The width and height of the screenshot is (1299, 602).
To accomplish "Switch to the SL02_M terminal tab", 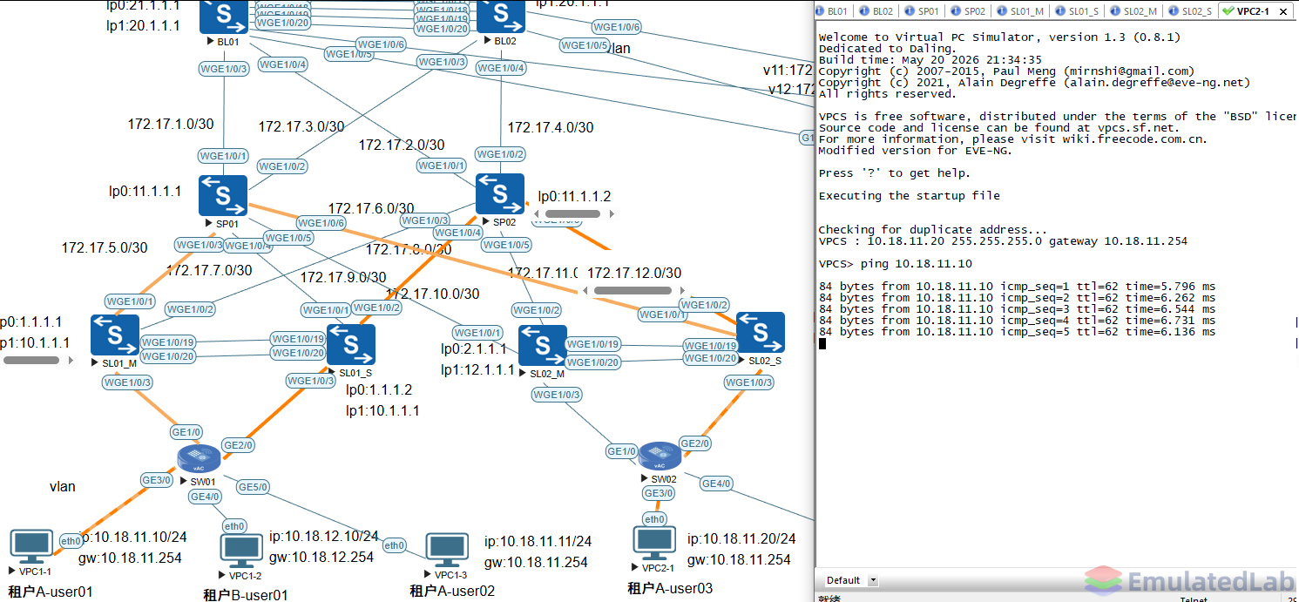I will tap(1134, 11).
